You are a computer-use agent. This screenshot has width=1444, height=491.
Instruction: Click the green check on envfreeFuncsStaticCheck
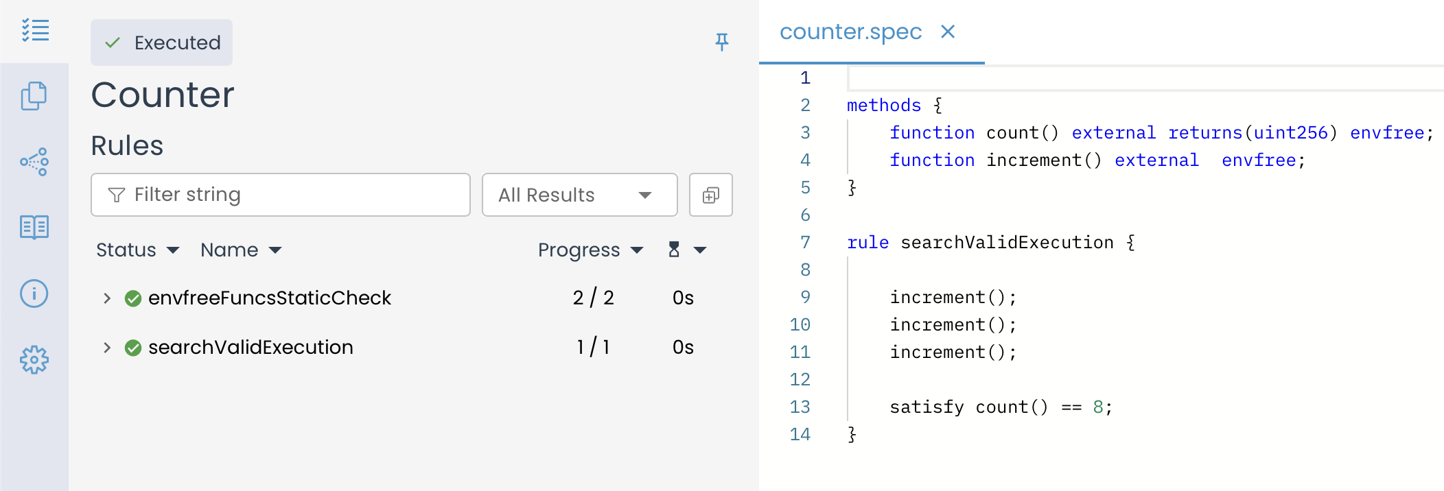(x=133, y=298)
